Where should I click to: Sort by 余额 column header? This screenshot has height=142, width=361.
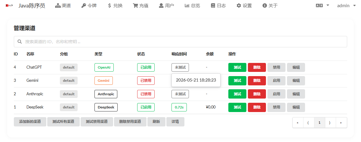[x=210, y=54]
